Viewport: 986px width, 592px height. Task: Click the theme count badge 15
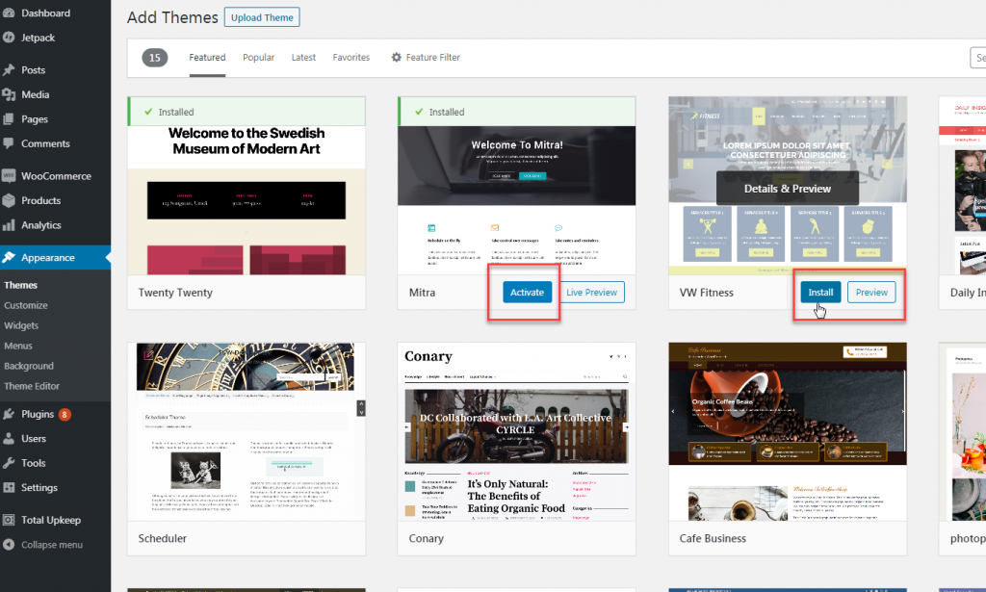pyautogui.click(x=155, y=58)
